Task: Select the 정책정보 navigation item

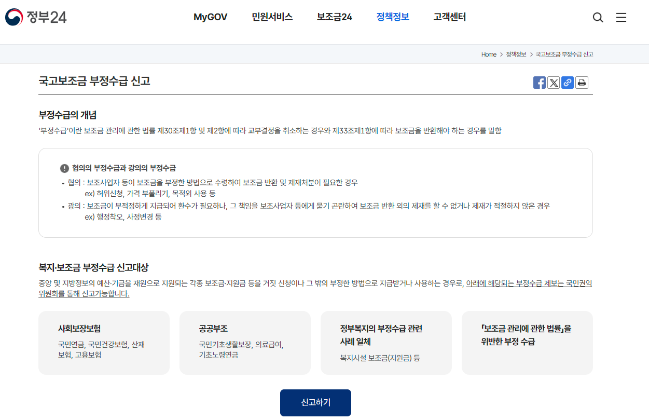Action: [392, 17]
